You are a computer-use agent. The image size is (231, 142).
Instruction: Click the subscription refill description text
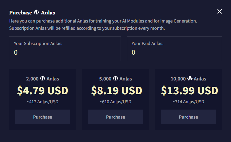(x=87, y=28)
